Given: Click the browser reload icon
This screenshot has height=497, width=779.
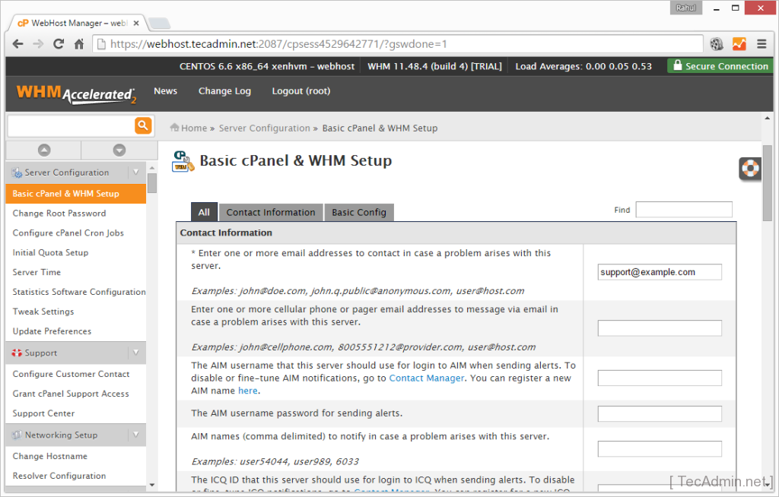Looking at the screenshot, I should coord(59,44).
